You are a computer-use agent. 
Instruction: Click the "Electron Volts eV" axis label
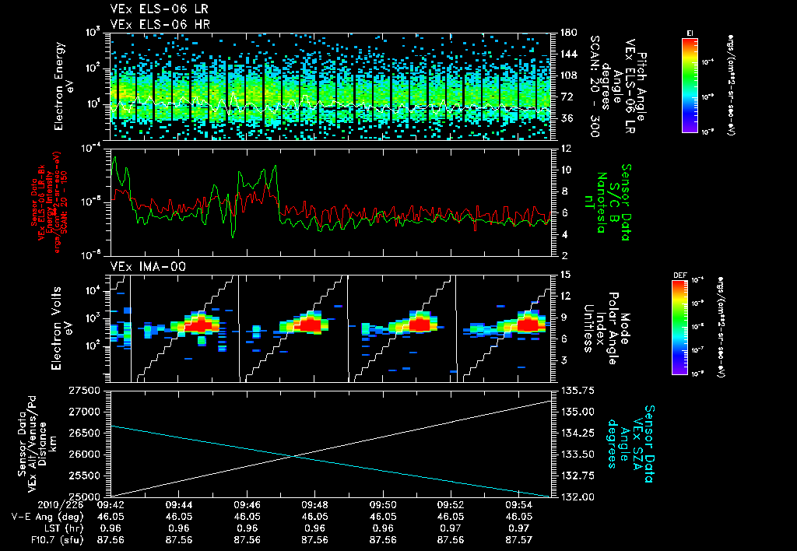click(62, 328)
